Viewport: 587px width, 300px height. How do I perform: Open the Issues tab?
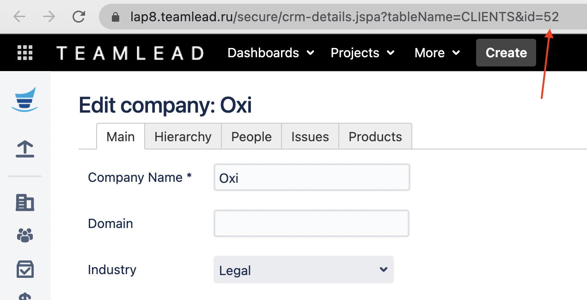tap(310, 137)
